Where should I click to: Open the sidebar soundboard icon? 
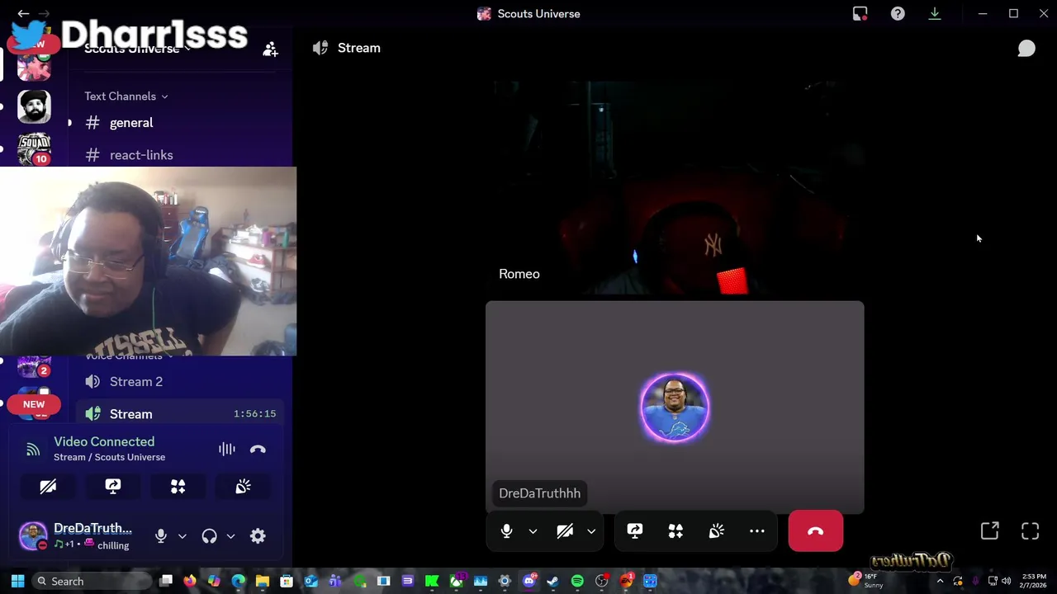tap(243, 487)
